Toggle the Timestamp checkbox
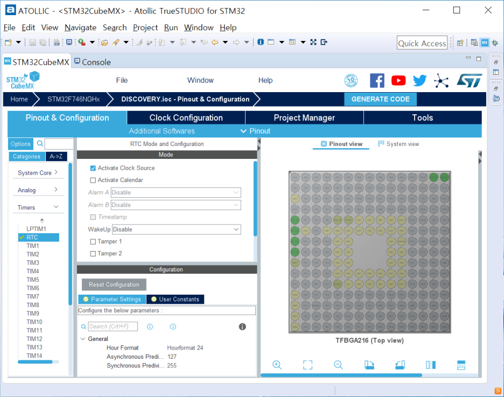The image size is (504, 397). point(93,217)
